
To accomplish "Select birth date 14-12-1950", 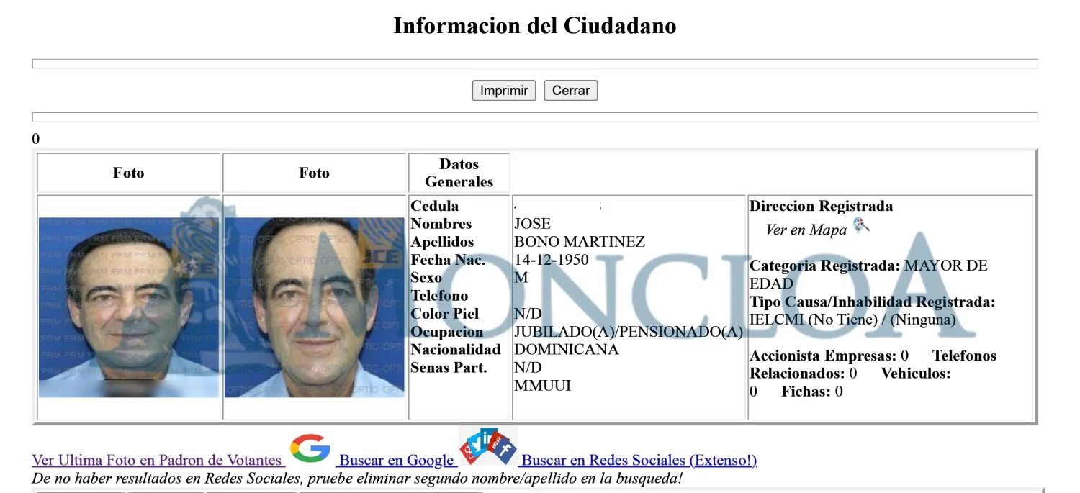I will (552, 260).
